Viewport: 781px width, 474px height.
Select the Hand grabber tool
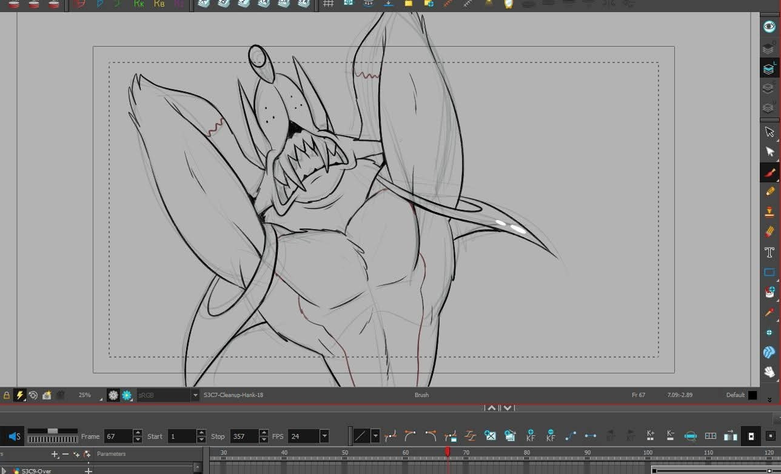(x=769, y=372)
